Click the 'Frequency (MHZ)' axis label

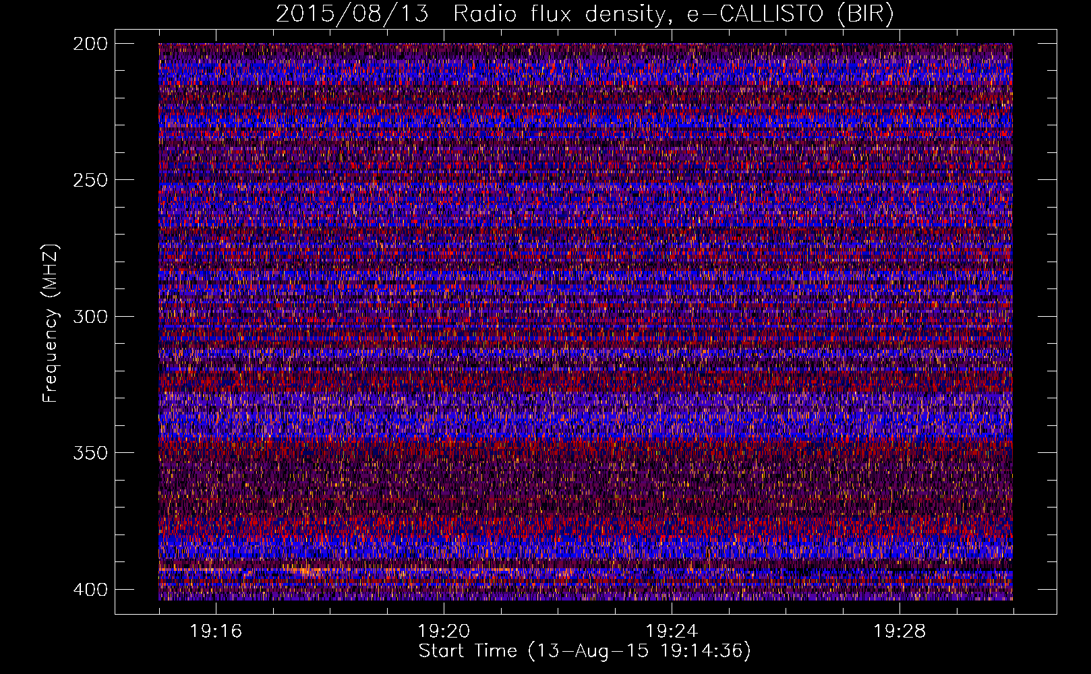coord(51,323)
